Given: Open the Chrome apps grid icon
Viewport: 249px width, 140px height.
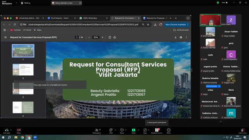Looking at the screenshot, I should 5,30.
